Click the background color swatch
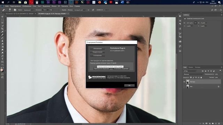223x125 pixels. click(3, 71)
